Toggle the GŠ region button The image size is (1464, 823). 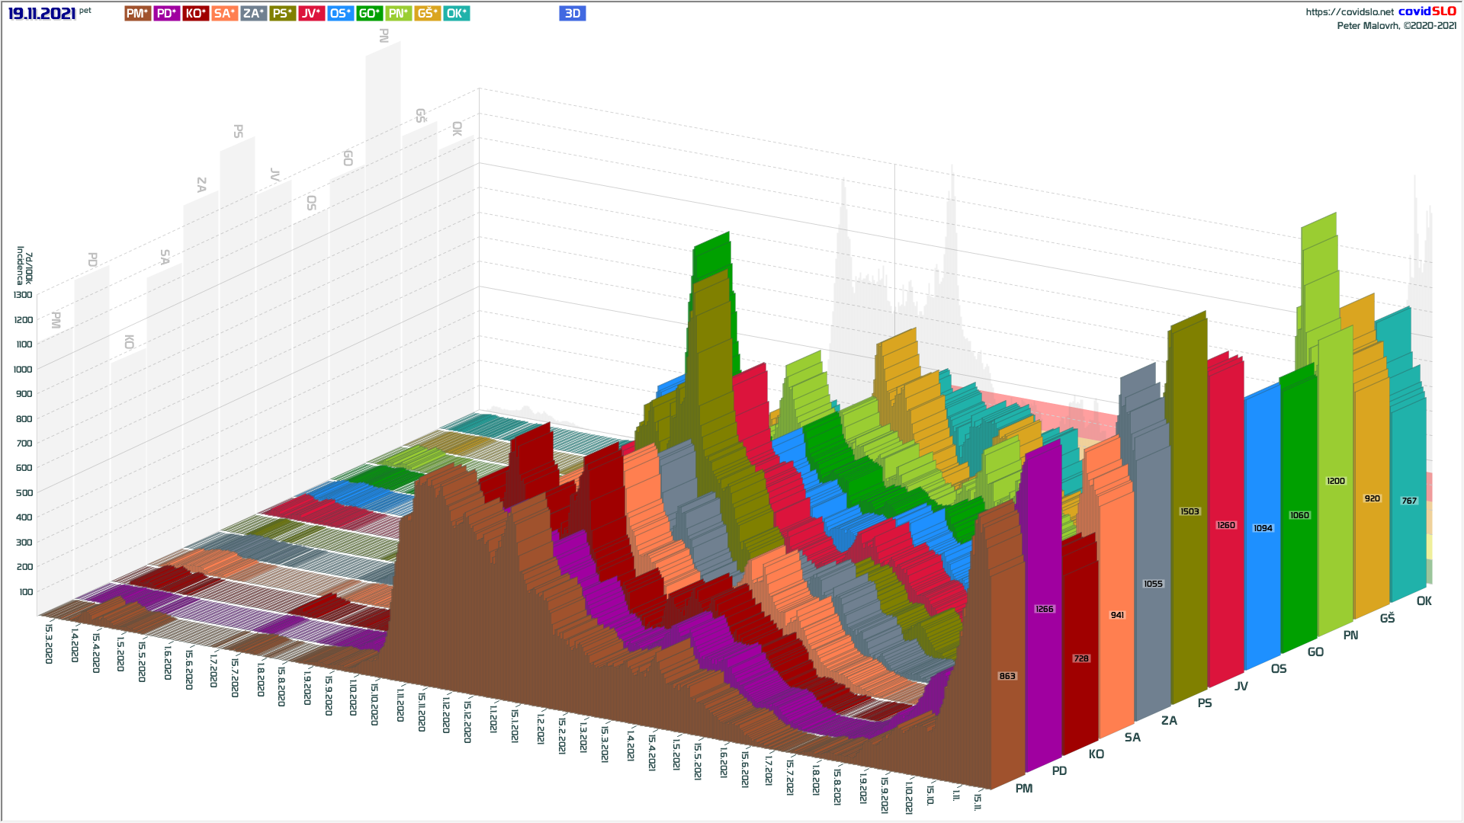[x=427, y=14]
